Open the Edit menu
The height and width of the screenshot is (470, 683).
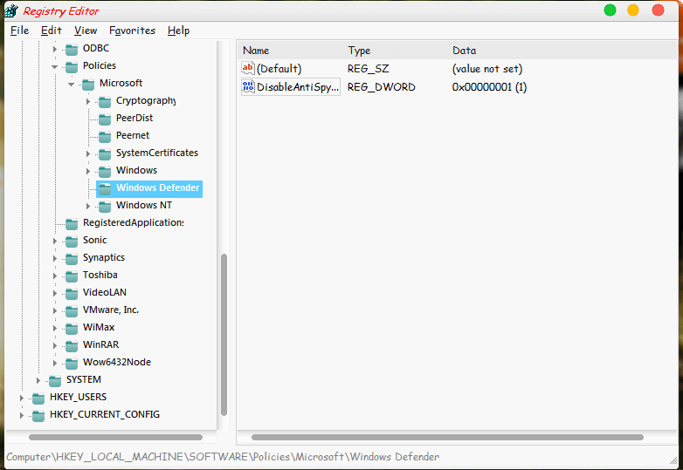click(x=51, y=31)
